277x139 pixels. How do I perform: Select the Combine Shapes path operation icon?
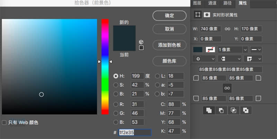click(209, 110)
